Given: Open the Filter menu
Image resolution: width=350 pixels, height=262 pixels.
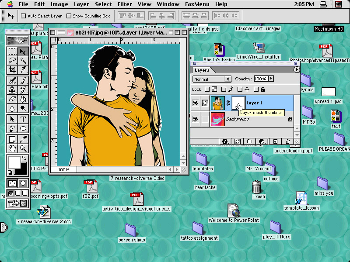Looking at the screenshot, I should [x=125, y=4].
